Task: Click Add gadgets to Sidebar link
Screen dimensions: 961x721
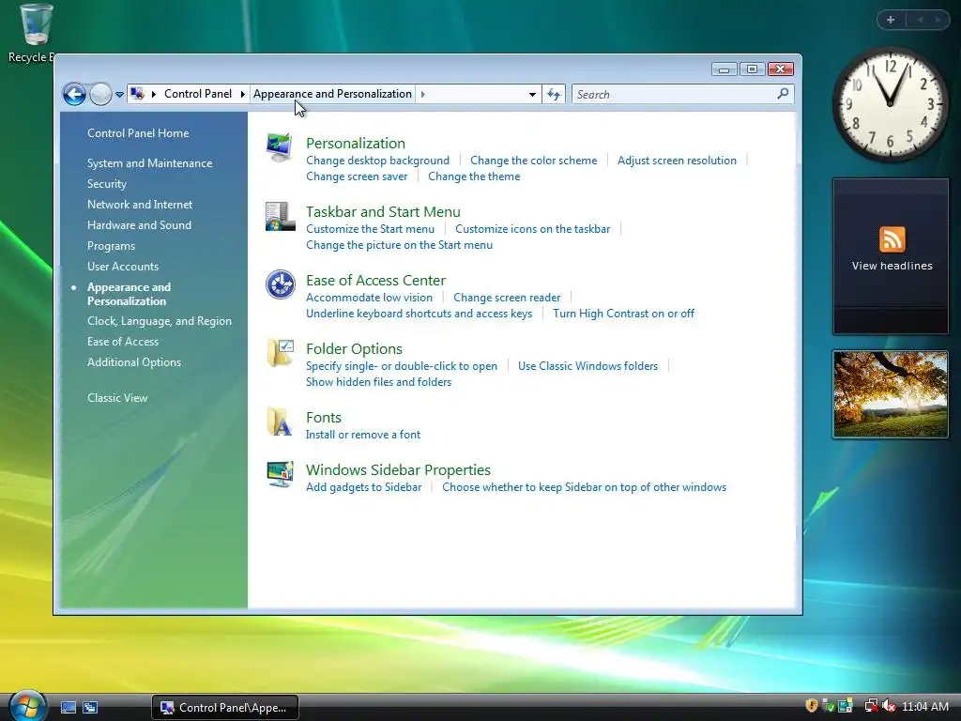Action: (363, 487)
